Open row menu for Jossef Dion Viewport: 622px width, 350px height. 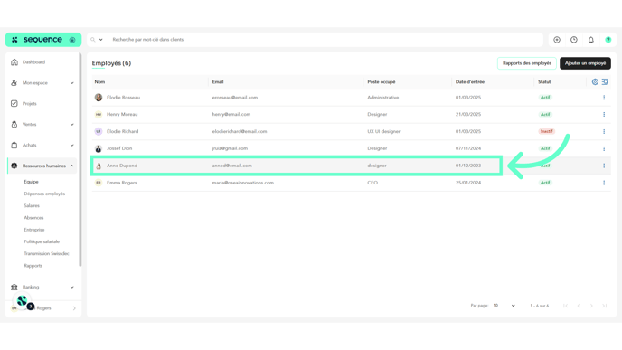coord(604,148)
